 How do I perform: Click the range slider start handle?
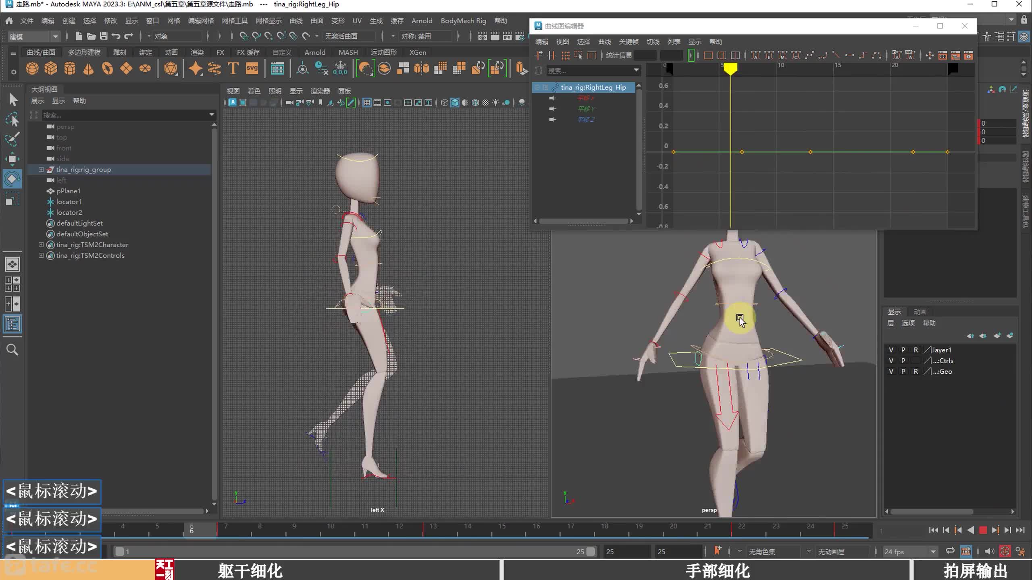click(x=120, y=552)
